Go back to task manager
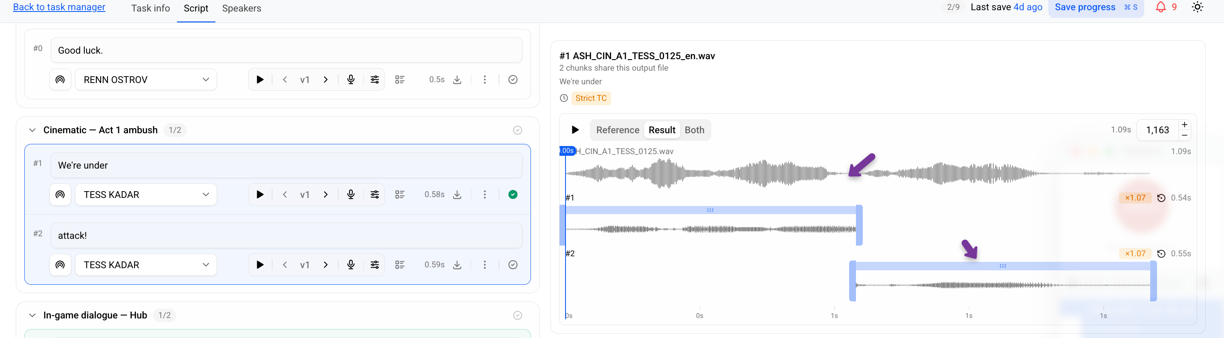Screen dimensions: 1224x338 pyautogui.click(x=59, y=7)
